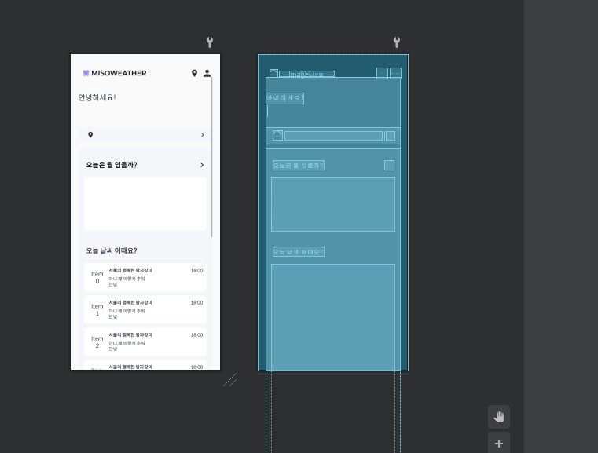Viewport: 598px width, 453px height.
Task: Click the design view resize handle
Action: coord(230,380)
